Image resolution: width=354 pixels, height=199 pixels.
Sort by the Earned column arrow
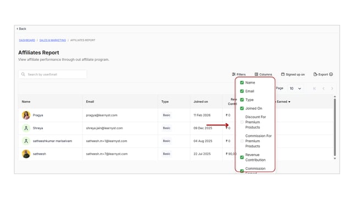(289, 102)
